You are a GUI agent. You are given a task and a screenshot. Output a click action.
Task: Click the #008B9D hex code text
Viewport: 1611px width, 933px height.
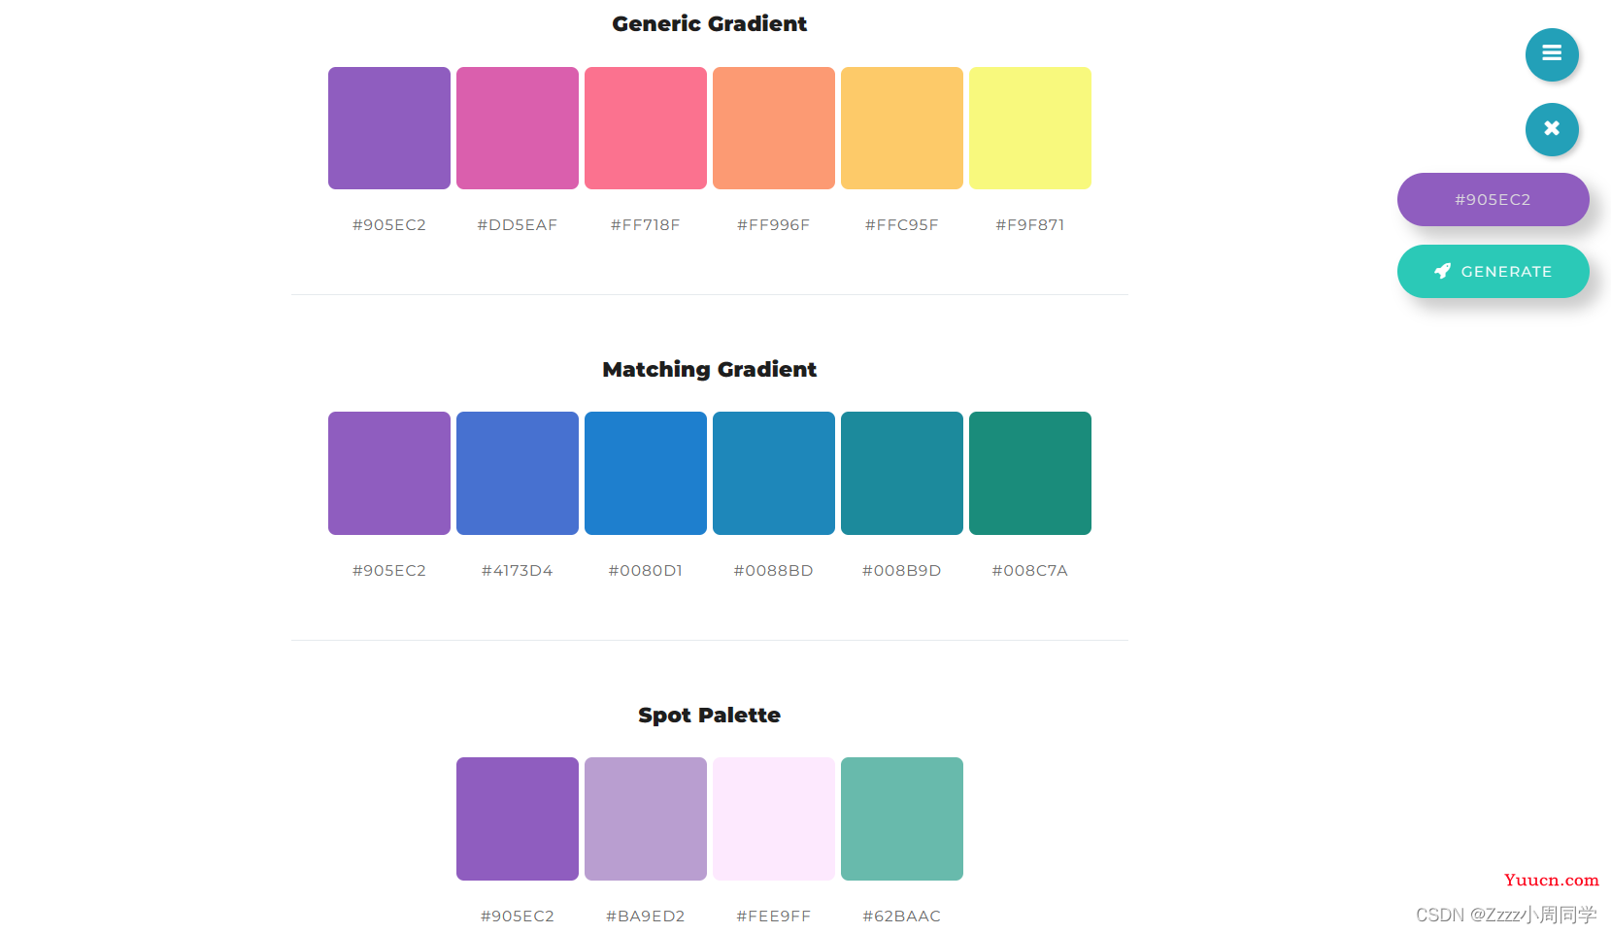tap(901, 570)
